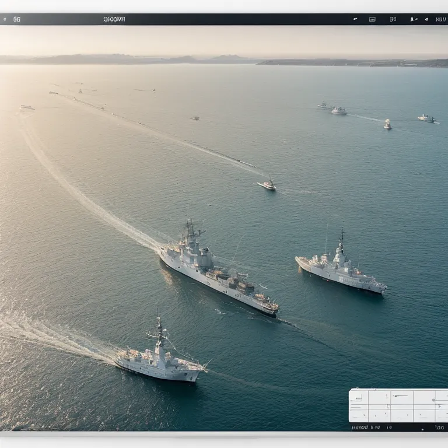Click the small dash icon in the top-right bar
448x448 pixels.
pyautogui.click(x=355, y=19)
